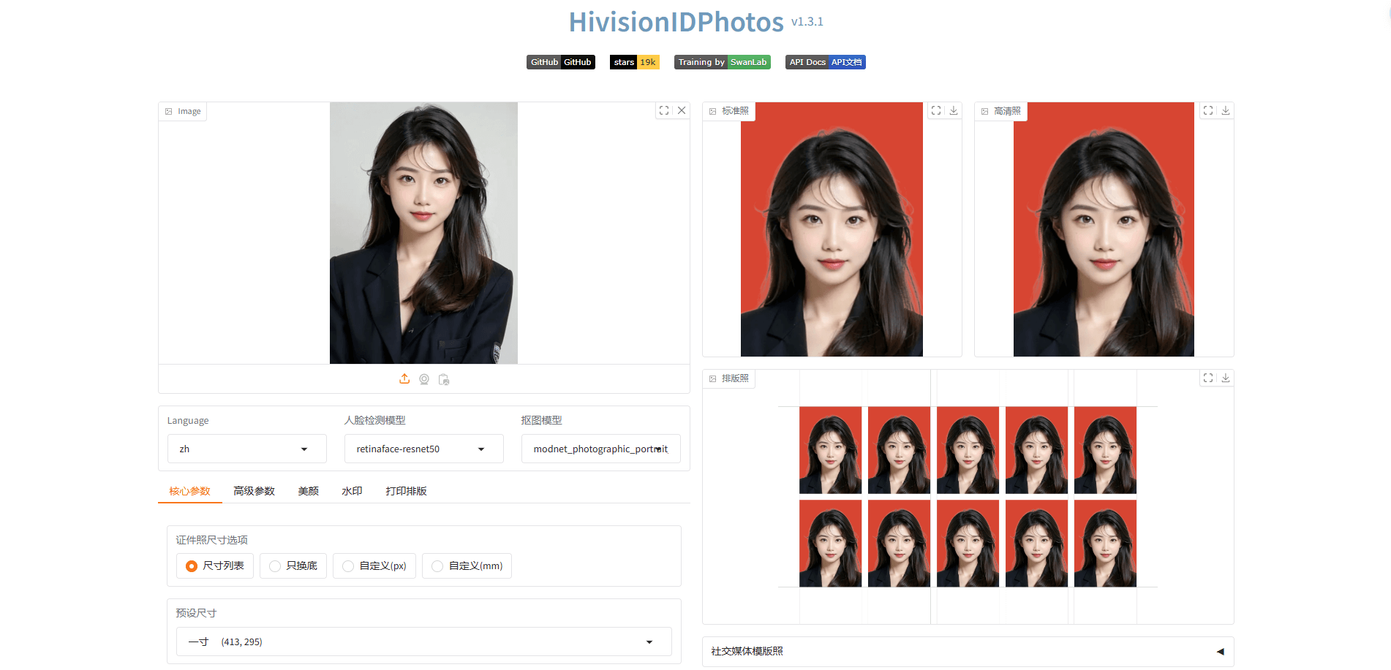Image resolution: width=1391 pixels, height=670 pixels.
Task: Select the 只换底 radio option
Action: pos(293,566)
